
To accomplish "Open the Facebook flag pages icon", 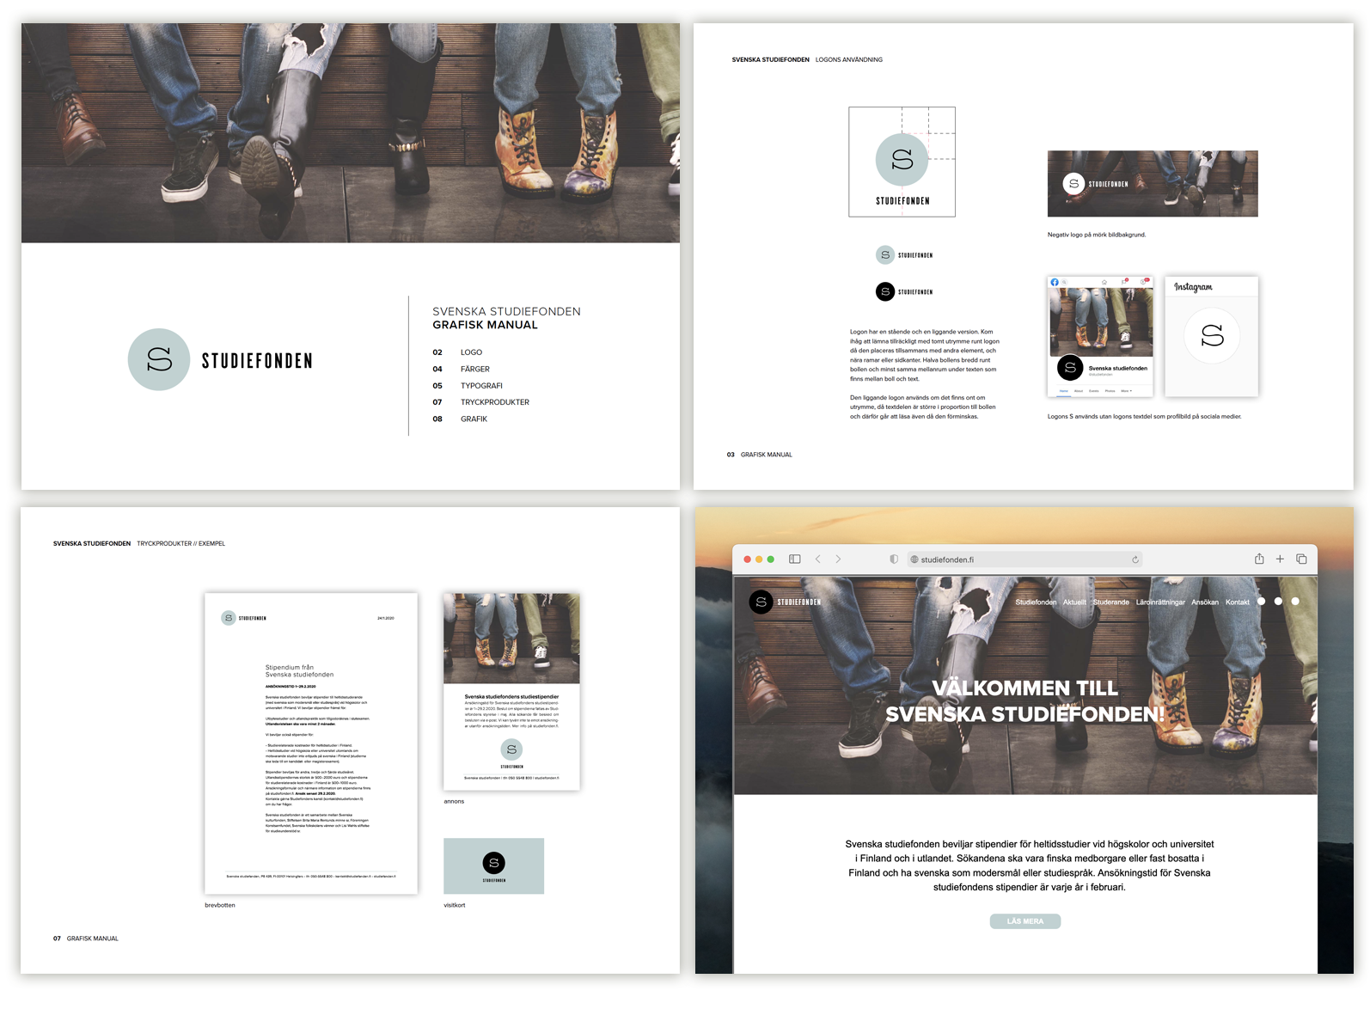I will pos(1124,282).
